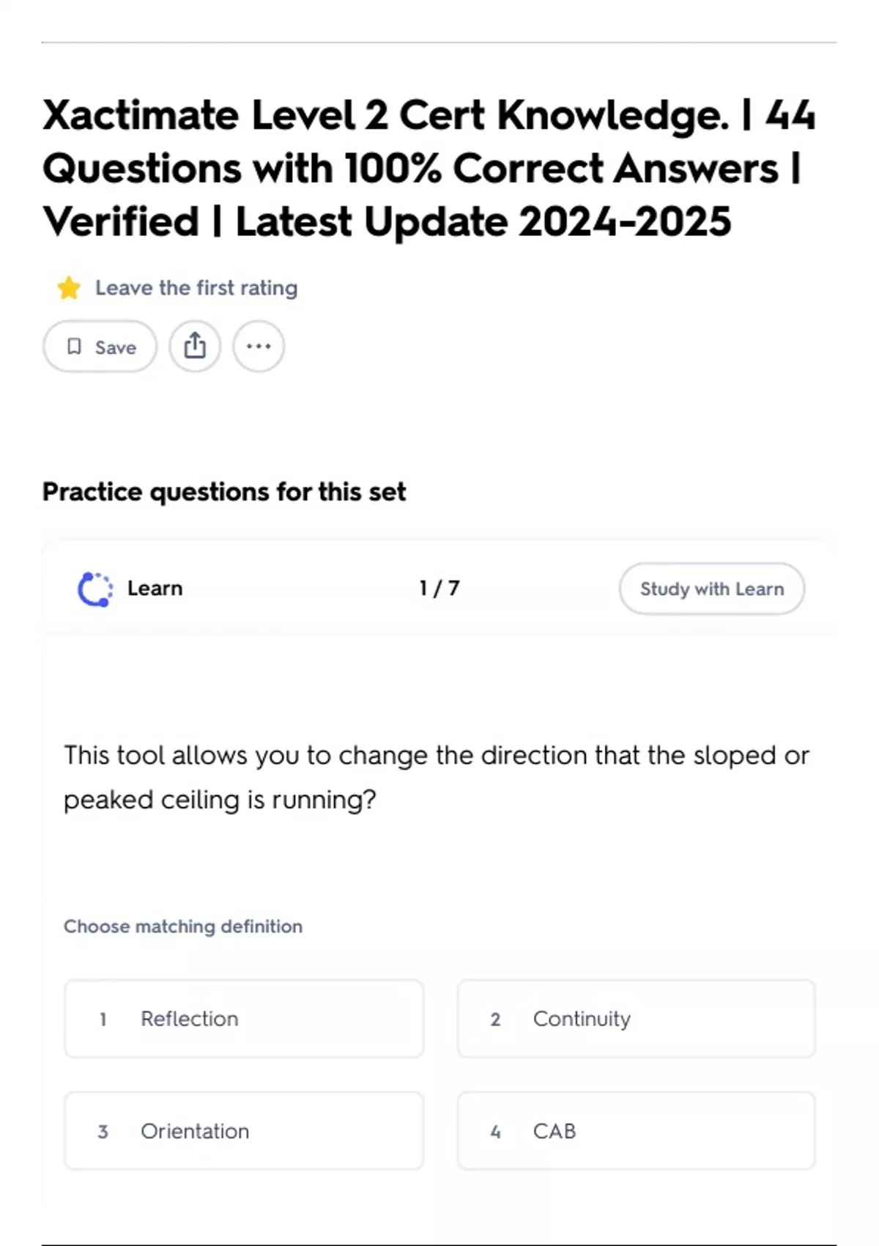Open the three-dots more options menu
Screen dimensions: 879x1246
pyautogui.click(x=259, y=346)
